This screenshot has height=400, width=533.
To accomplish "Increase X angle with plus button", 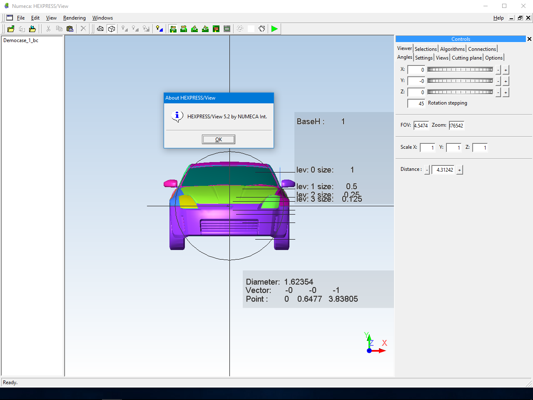I will [506, 70].
